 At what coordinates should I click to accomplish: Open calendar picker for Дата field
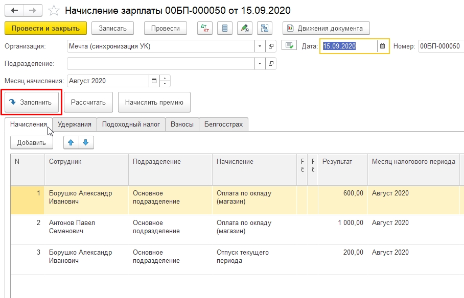[383, 46]
